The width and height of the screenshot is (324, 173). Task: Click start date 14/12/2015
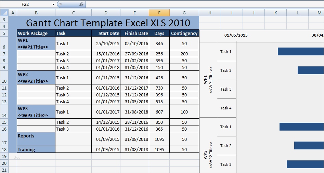(106, 122)
